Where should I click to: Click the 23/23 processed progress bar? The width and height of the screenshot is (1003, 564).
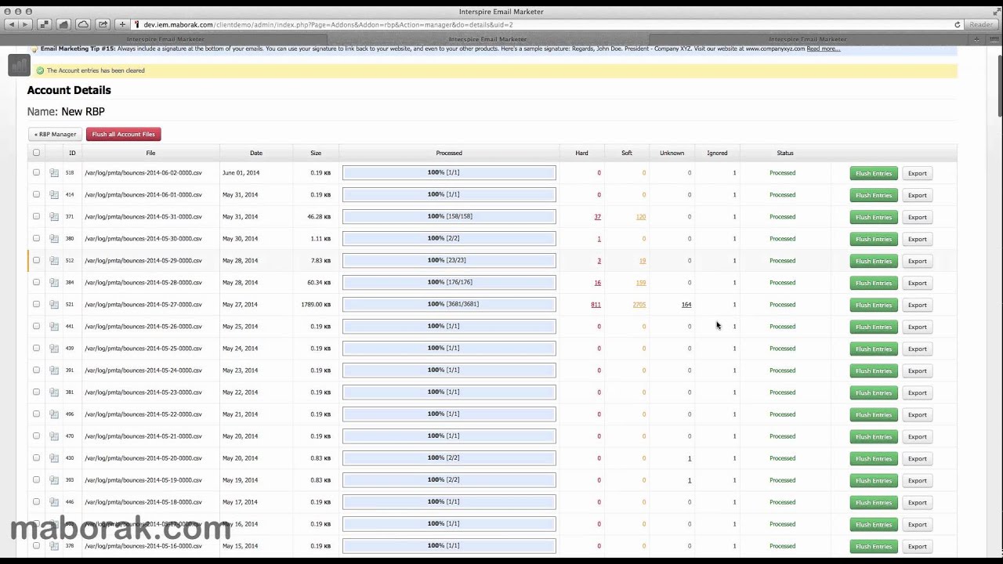[x=449, y=260]
